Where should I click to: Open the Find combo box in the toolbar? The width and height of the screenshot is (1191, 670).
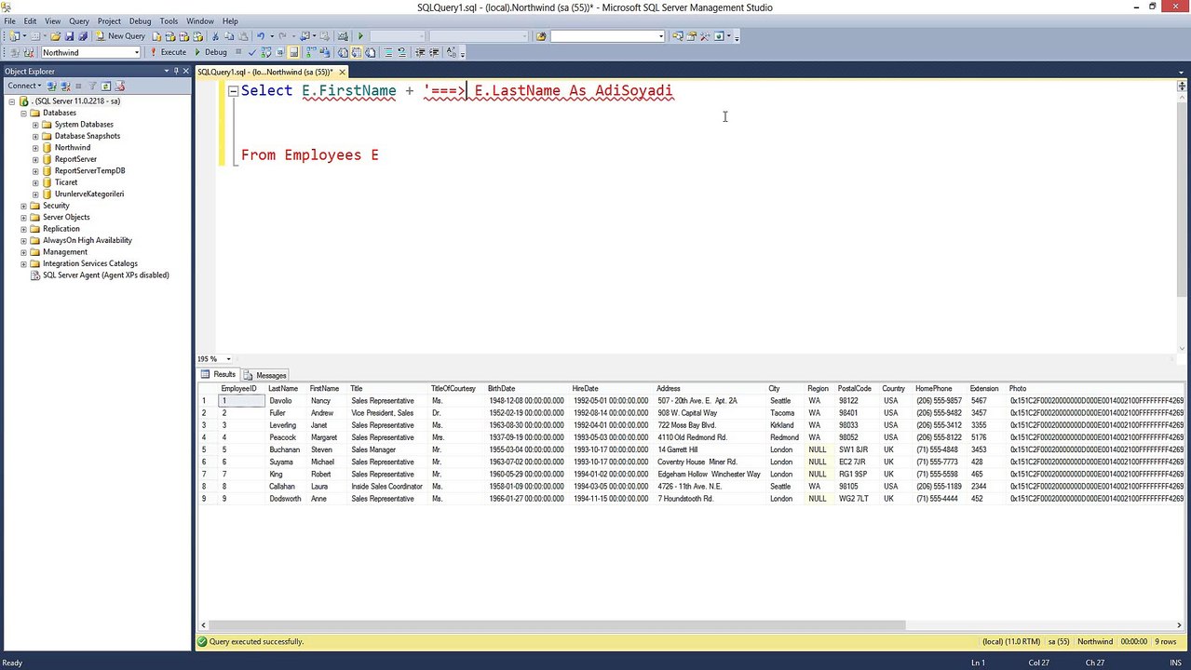661,36
